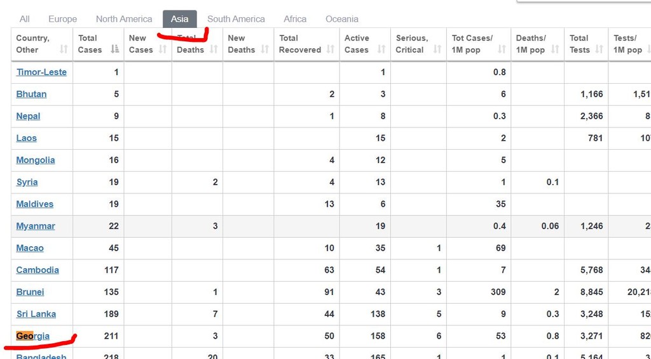Click the Total Tests sort icon
The image size is (651, 359).
600,49
